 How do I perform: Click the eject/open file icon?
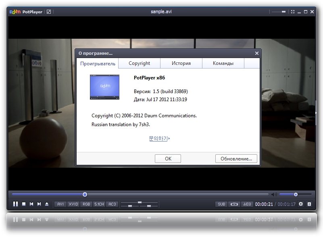(x=47, y=204)
